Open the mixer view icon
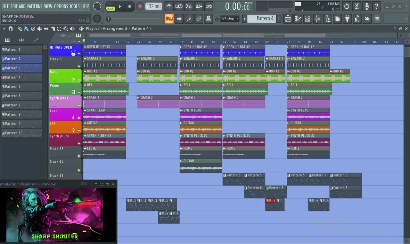This screenshot has width=410, height=244. (x=317, y=19)
